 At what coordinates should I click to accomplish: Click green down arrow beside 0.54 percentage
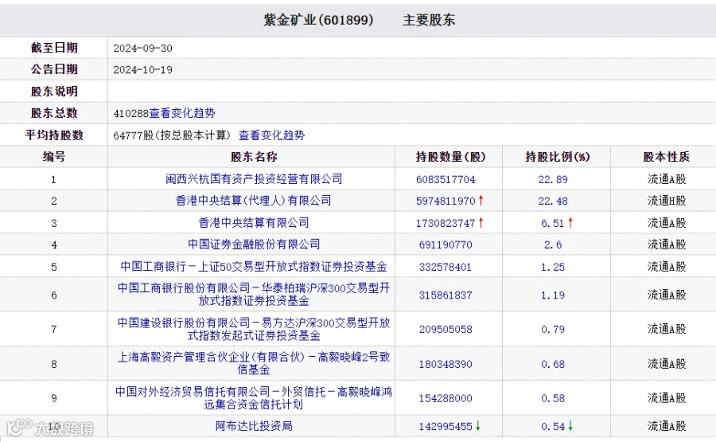(570, 426)
